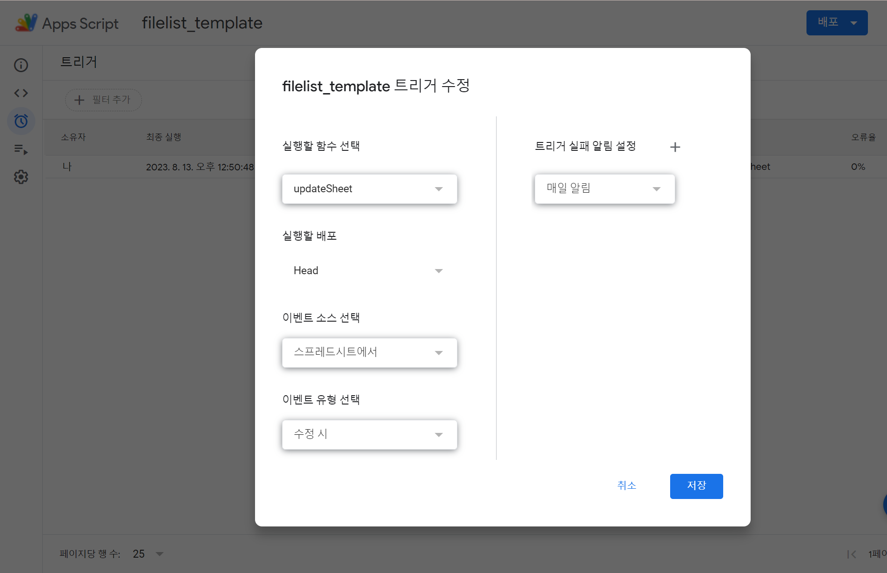
Task: Select the Triggers alarm clock icon
Action: pos(21,121)
